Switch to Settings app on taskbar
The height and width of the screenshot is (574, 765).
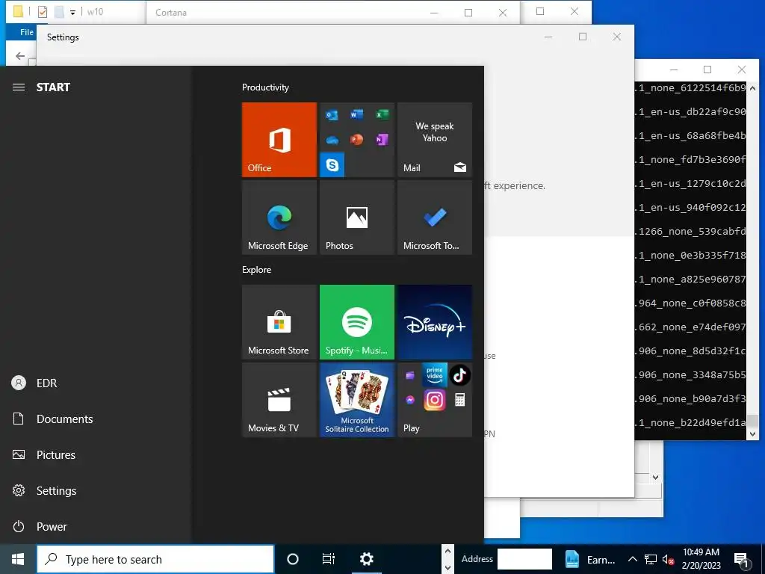(366, 559)
